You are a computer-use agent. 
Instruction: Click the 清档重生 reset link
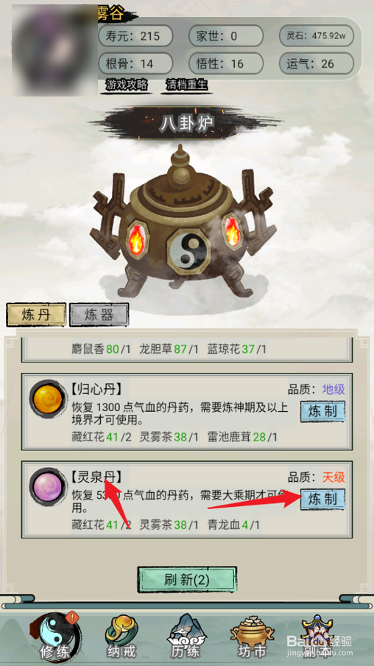coord(187,85)
